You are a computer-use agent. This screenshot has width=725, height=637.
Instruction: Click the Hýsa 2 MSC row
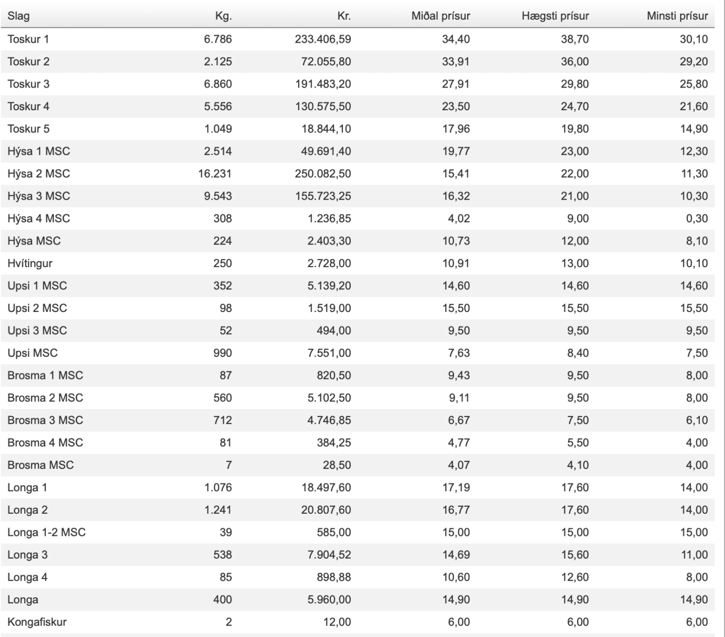click(357, 174)
